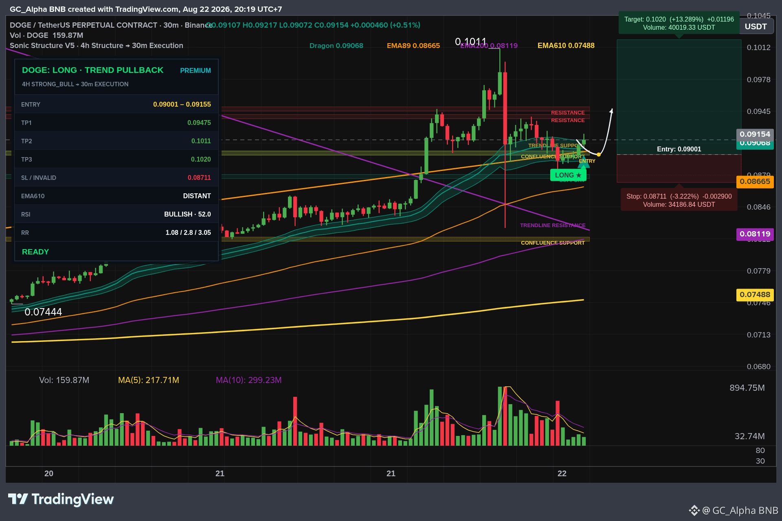Click the 0.0713 price axis label
This screenshot has height=521, width=782.
click(x=758, y=335)
